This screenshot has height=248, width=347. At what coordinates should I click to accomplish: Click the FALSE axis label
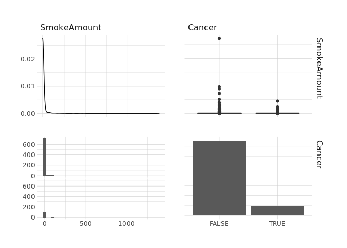tap(219, 224)
